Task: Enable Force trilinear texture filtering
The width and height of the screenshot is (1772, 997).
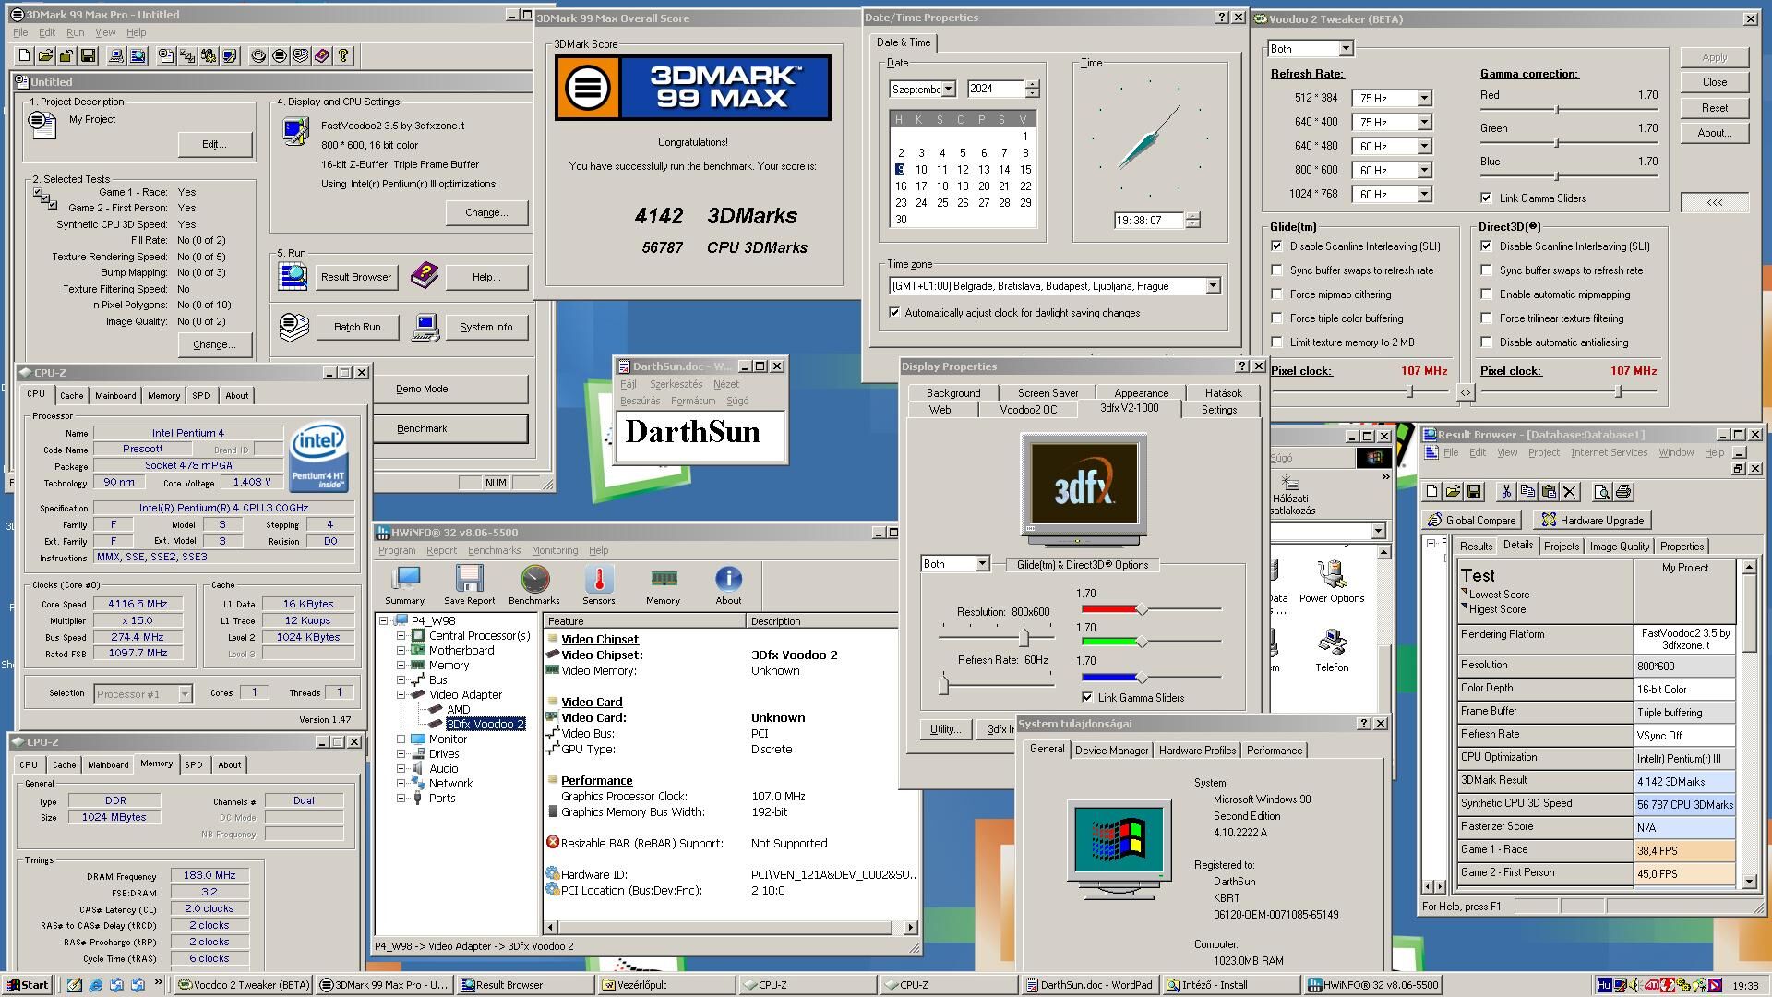Action: click(x=1486, y=318)
